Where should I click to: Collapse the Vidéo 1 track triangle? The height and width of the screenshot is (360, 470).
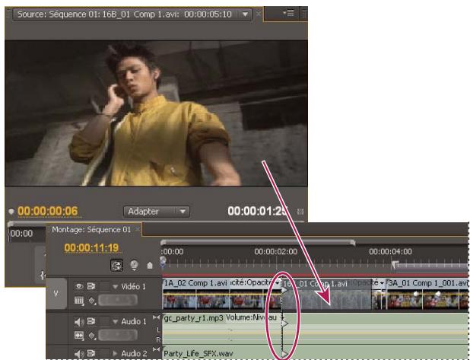[x=115, y=287]
